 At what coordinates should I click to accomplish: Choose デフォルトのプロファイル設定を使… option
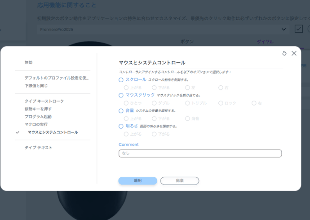pos(57,78)
